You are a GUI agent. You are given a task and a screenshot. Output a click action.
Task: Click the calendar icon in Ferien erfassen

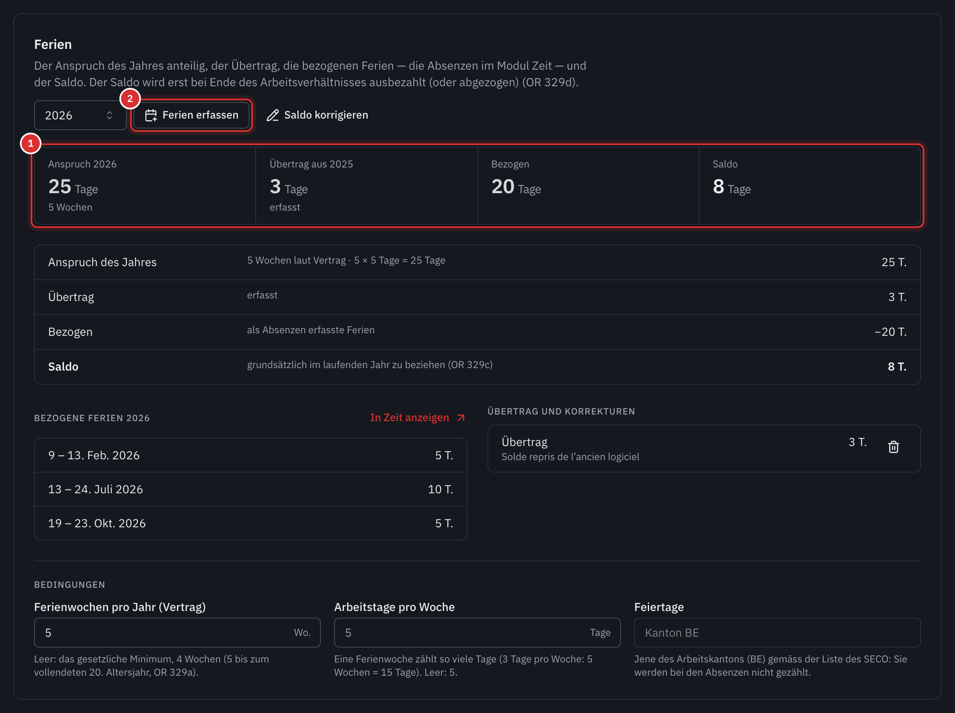[150, 115]
